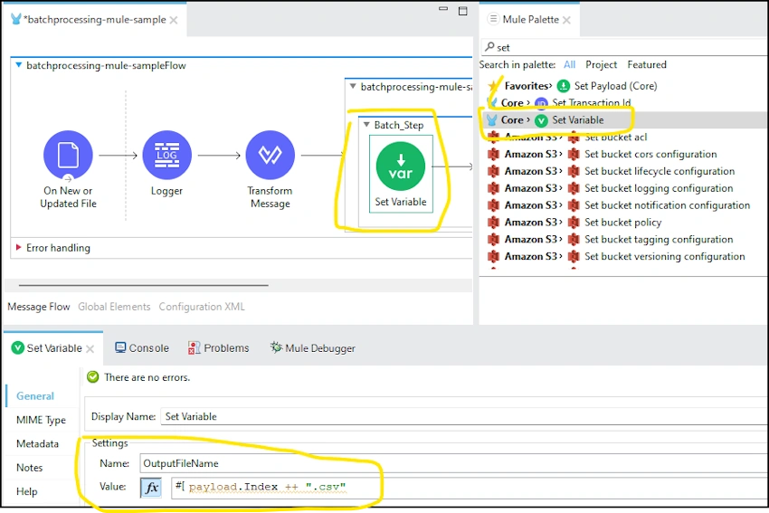Open the Mule Debugger tab
This screenshot has height=513, width=769.
(313, 347)
